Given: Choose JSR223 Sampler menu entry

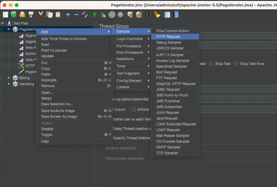Looking at the screenshot, I should 175,48.
